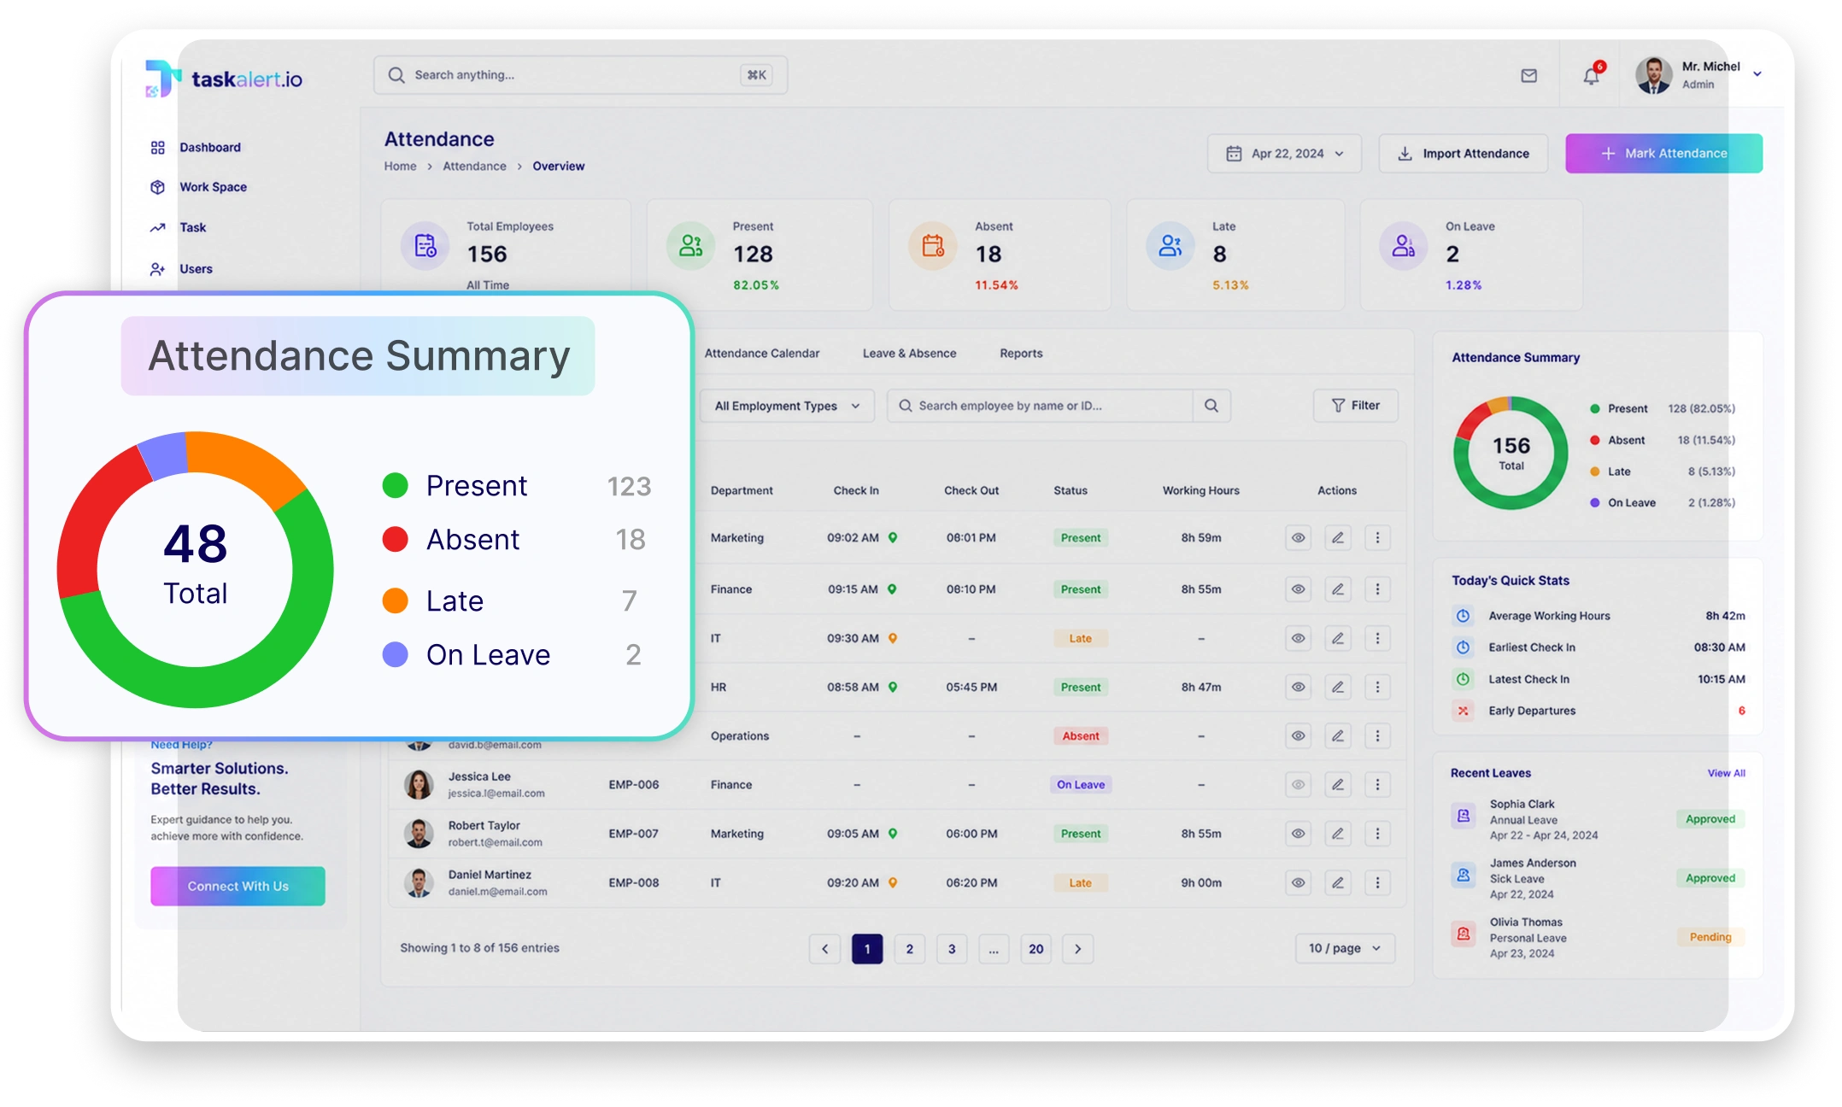Expand the Mr. Michel account menu
The height and width of the screenshot is (1107, 1842).
[x=1757, y=74]
